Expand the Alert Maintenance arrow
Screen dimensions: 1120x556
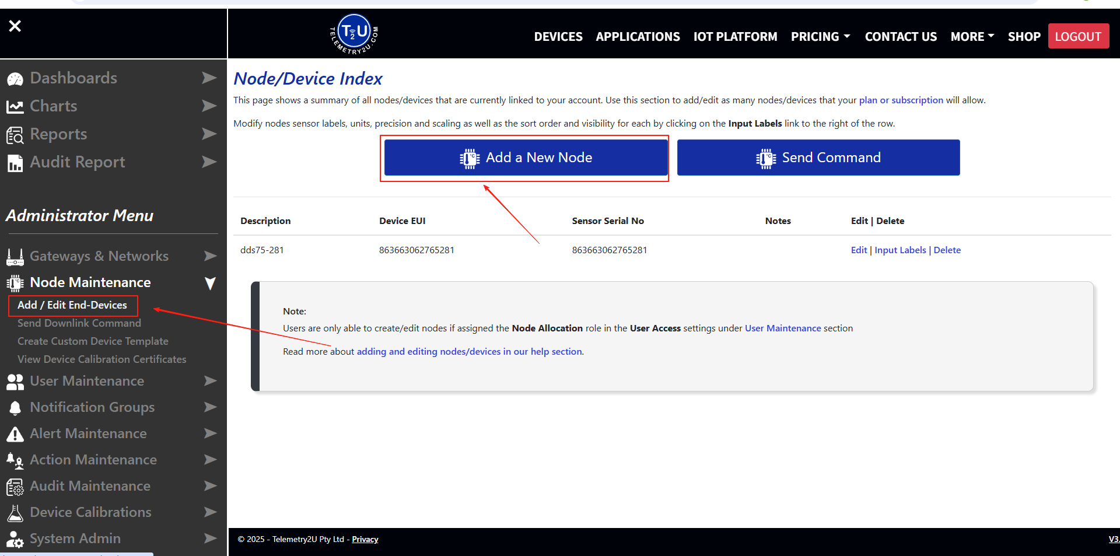point(211,433)
